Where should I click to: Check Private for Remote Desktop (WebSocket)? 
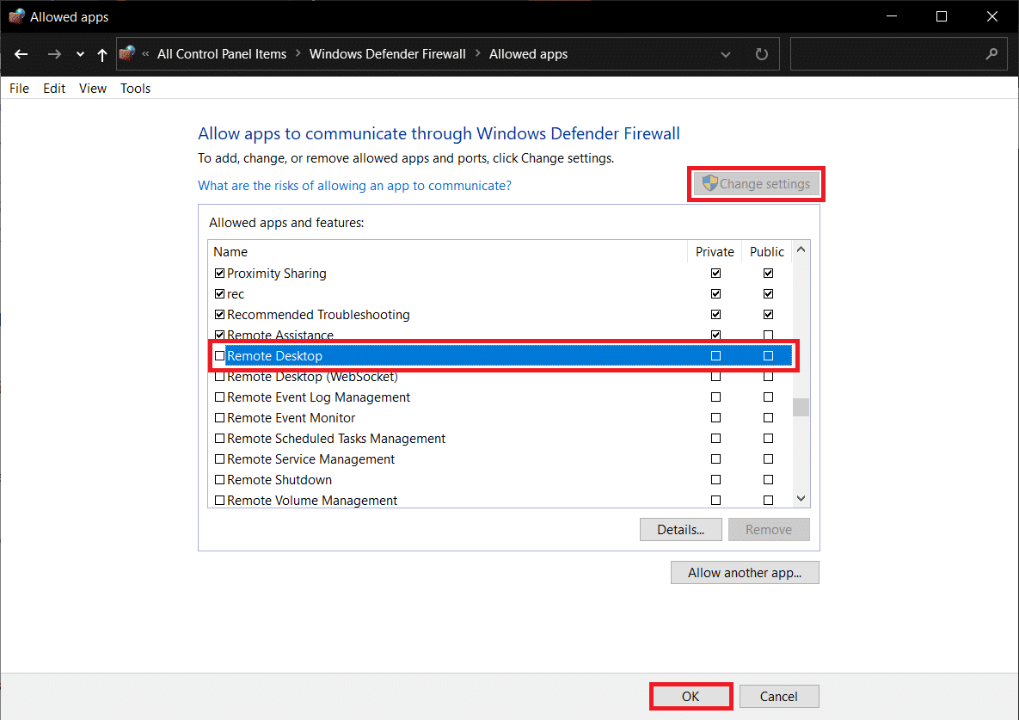click(715, 377)
